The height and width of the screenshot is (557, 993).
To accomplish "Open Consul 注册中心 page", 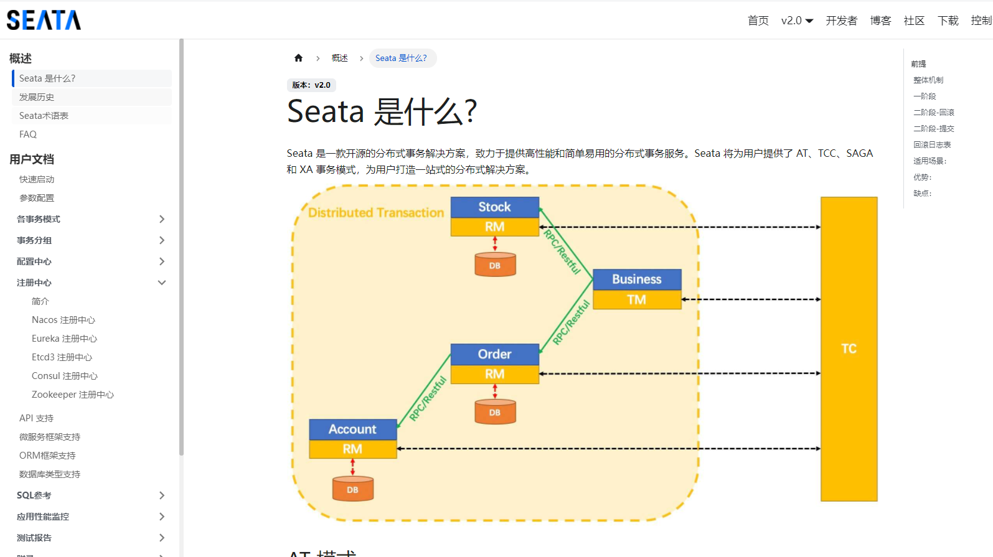I will click(65, 376).
